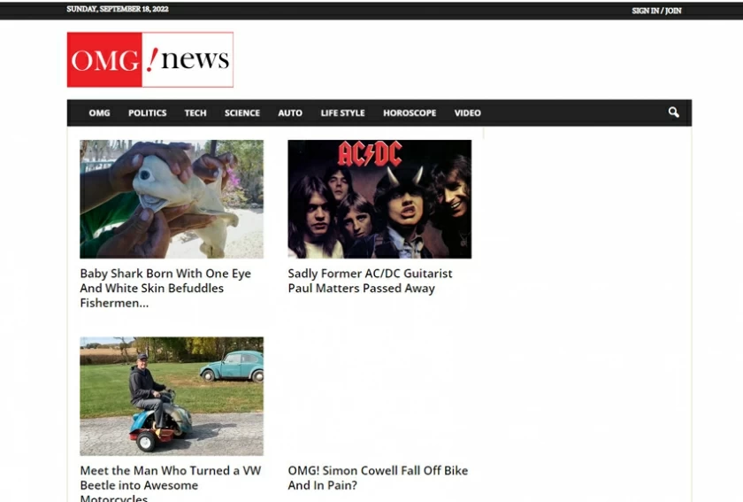The image size is (743, 502).
Task: Click the Sunday, September 18, 2022 date text
Action: tap(118, 9)
